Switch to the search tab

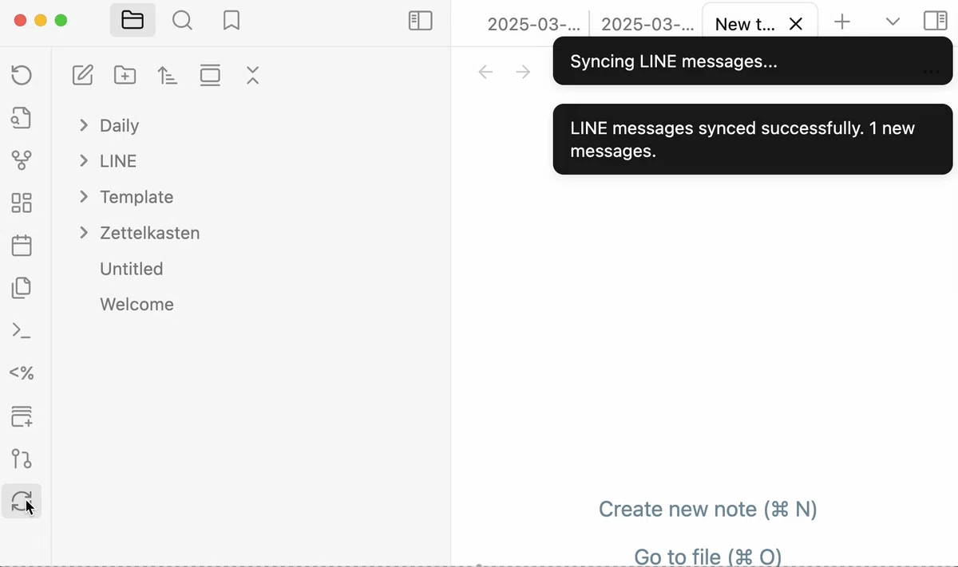[x=182, y=22]
